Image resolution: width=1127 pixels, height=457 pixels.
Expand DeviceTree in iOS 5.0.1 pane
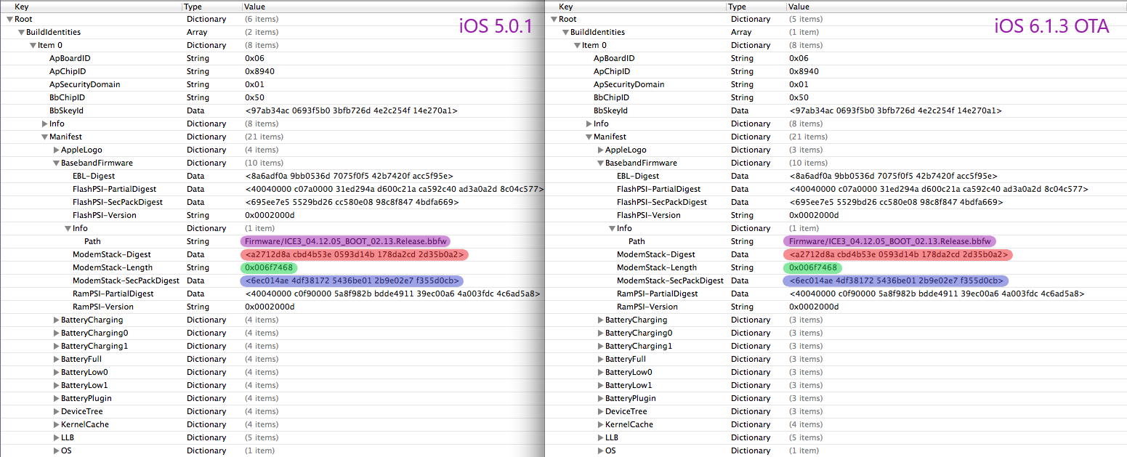pos(56,411)
